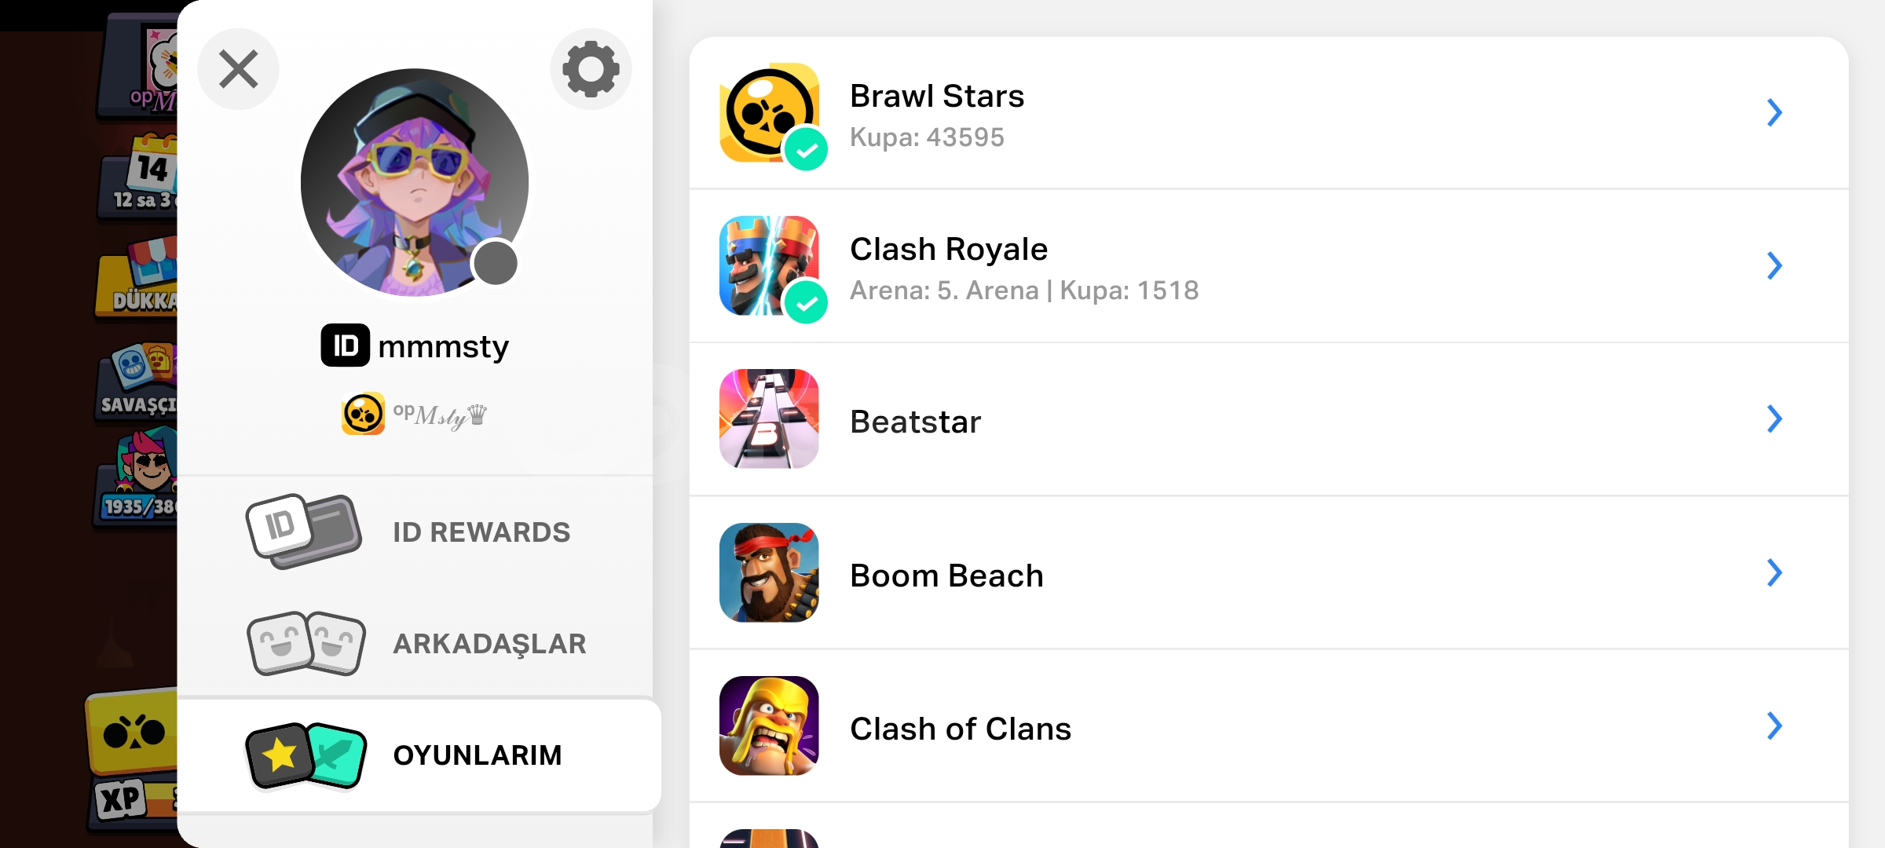Expand Clash Royale row chevron
This screenshot has width=1885, height=848.
[1774, 266]
